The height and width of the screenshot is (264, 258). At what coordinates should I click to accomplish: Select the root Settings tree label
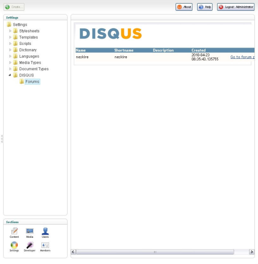tap(20, 25)
